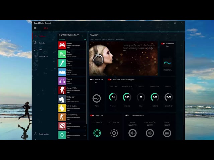Add a new profile with plus icon
214x160 pixels.
click(x=85, y=39)
